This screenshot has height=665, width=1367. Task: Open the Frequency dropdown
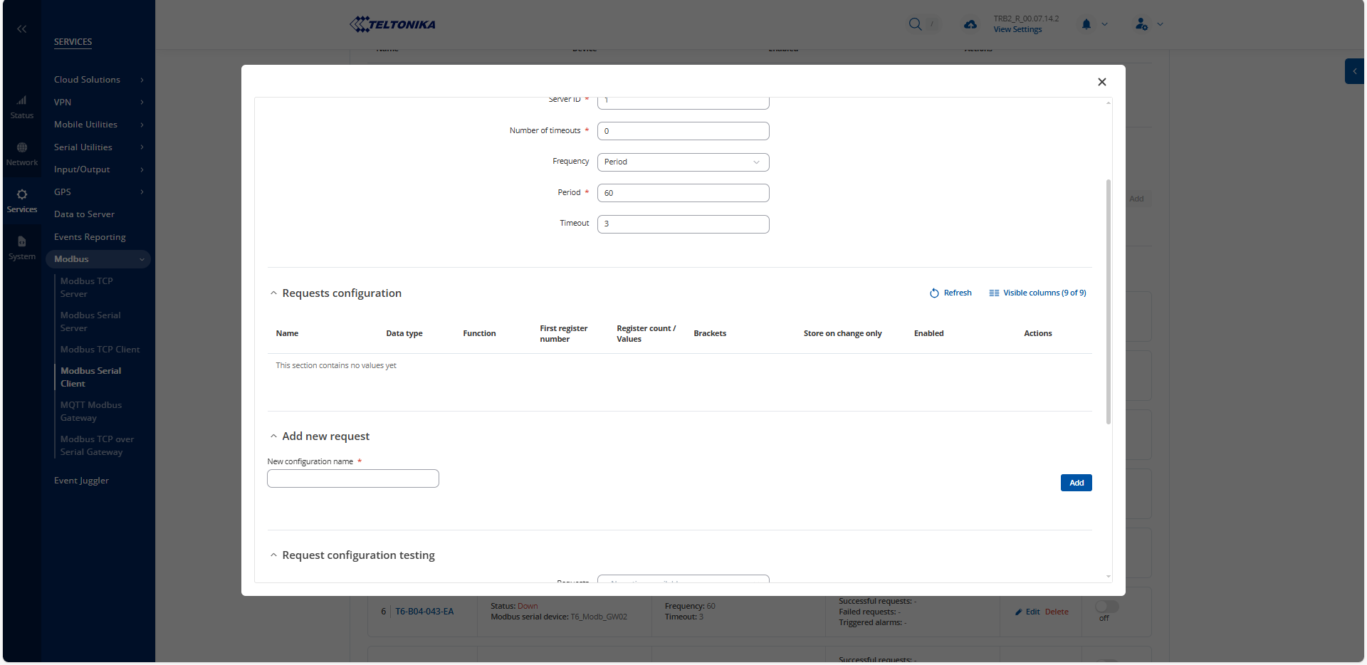click(x=683, y=162)
